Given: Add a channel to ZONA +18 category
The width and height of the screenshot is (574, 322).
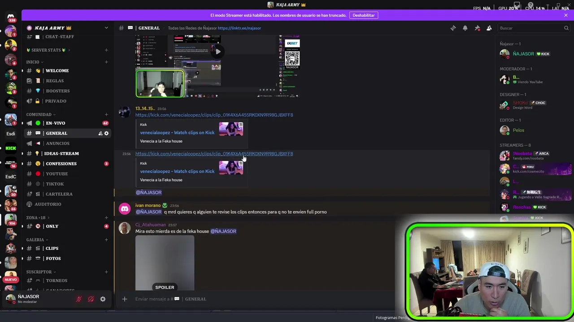Looking at the screenshot, I should coord(106,217).
